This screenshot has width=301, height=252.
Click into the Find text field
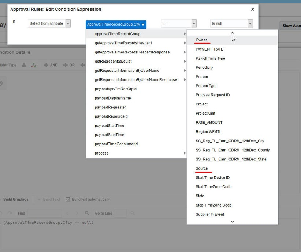tap(45, 213)
